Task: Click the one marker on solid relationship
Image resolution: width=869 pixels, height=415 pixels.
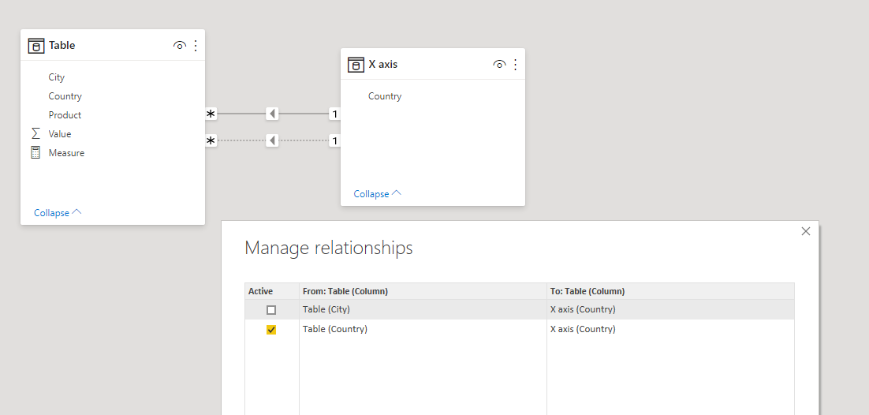Action: pos(334,114)
